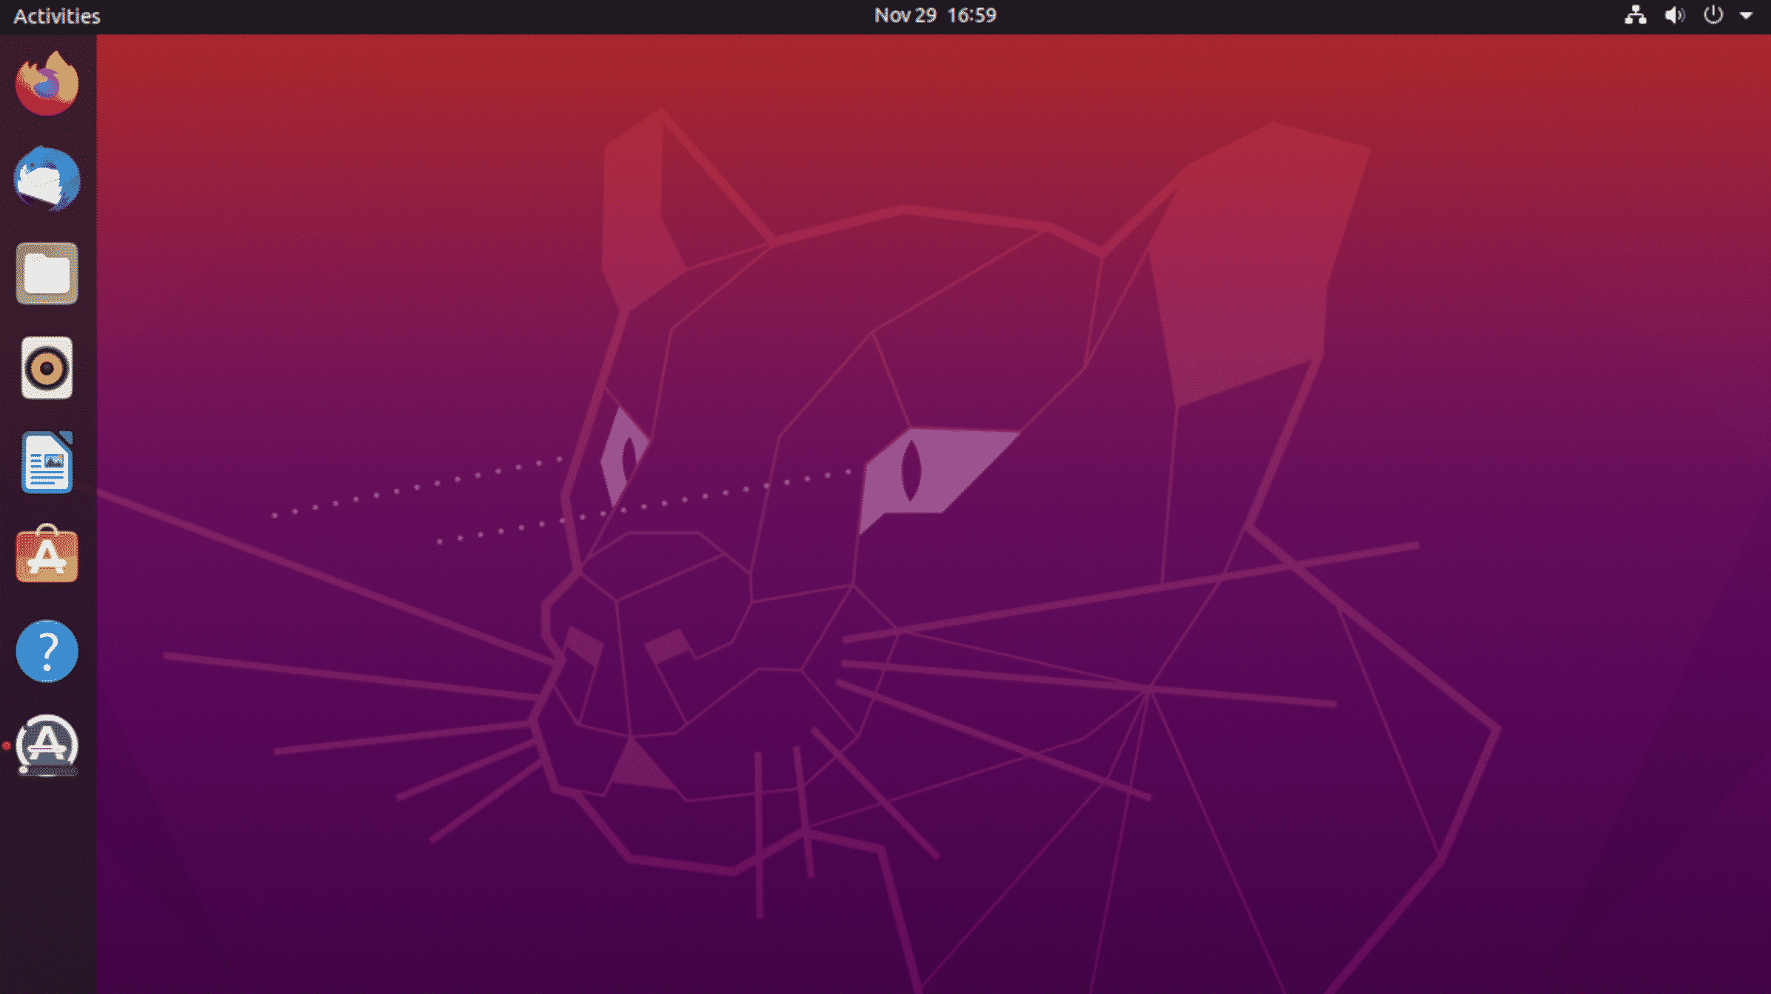Click the red dot beside Software Updater

click(6, 746)
